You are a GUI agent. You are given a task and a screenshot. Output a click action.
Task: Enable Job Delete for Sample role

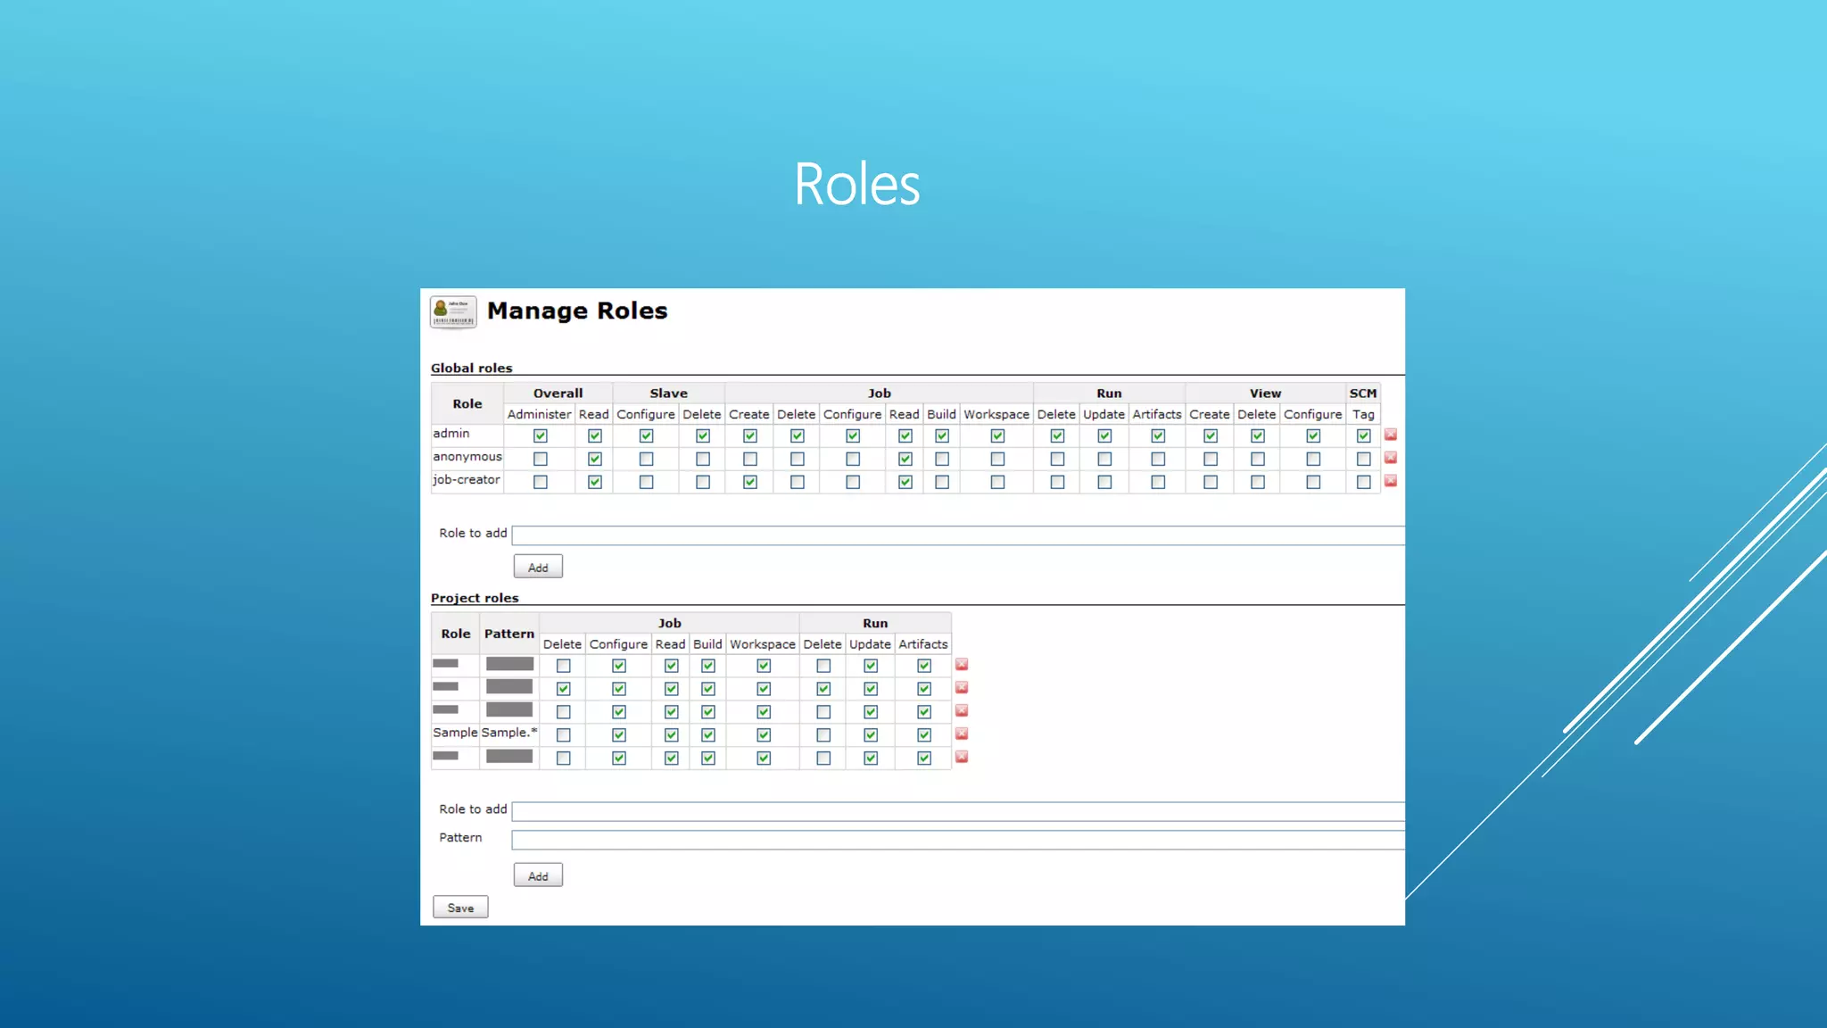click(x=563, y=735)
